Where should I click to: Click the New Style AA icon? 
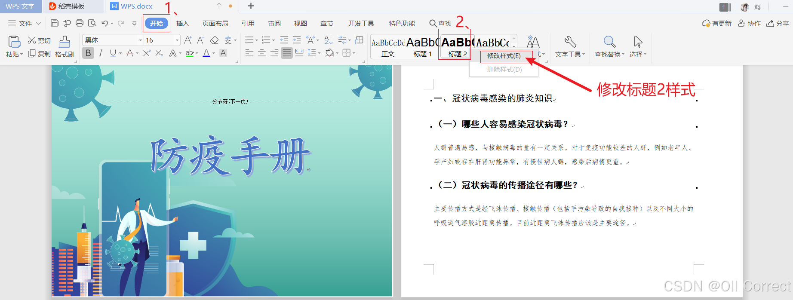pyautogui.click(x=533, y=41)
